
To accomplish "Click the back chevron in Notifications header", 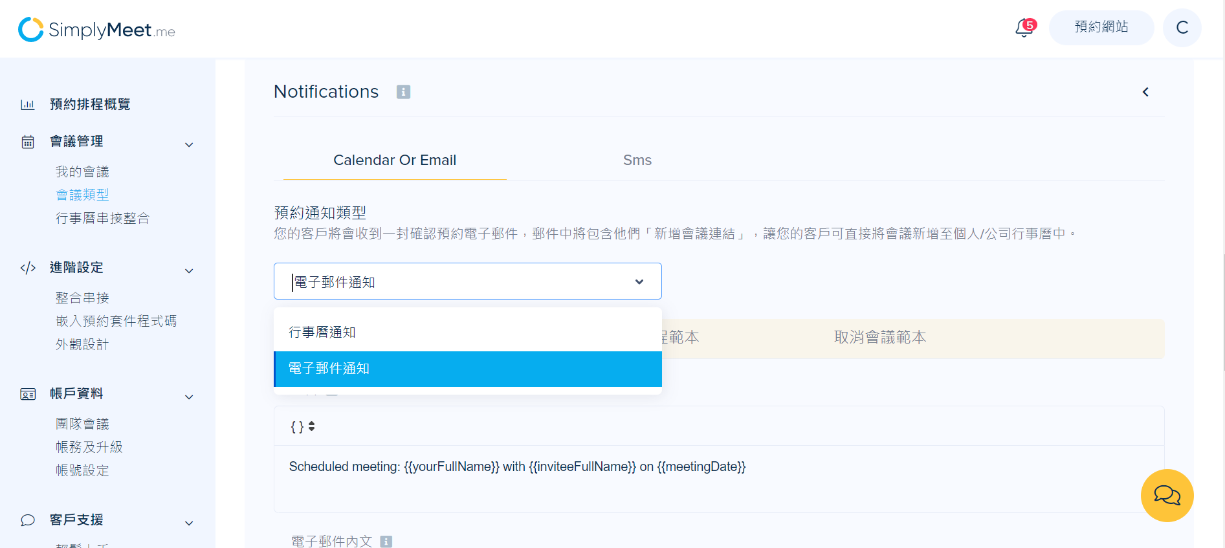I will [1145, 92].
